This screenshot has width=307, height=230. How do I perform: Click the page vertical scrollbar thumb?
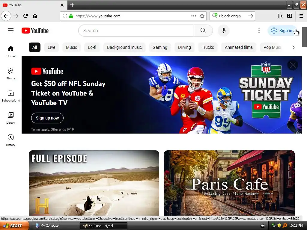[304, 37]
